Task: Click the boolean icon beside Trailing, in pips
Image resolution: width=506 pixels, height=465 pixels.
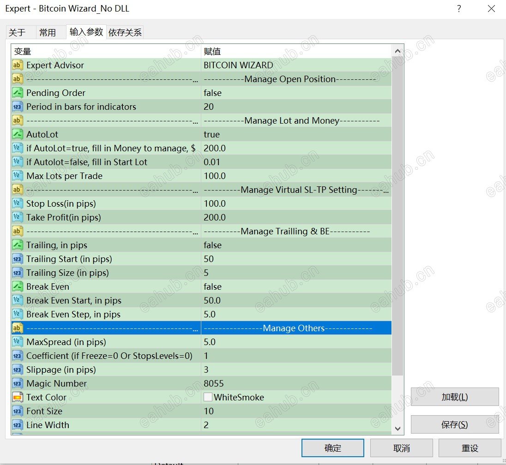Action: tap(18, 245)
